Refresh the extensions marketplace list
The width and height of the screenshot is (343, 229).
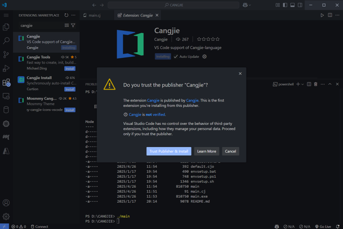[x=66, y=15]
